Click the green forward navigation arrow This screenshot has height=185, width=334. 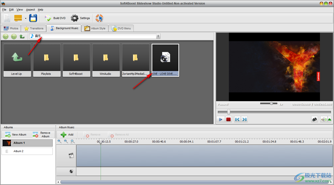pos(14,36)
